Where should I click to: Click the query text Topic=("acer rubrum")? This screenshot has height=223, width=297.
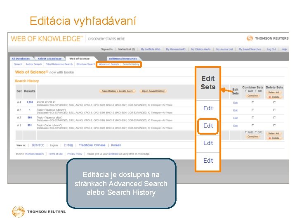pyautogui.click(x=49, y=125)
